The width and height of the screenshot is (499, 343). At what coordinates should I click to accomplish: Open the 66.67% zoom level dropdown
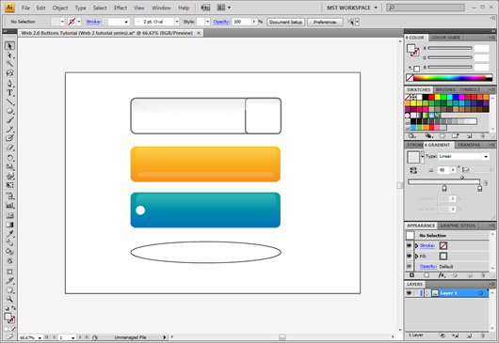click(40, 337)
